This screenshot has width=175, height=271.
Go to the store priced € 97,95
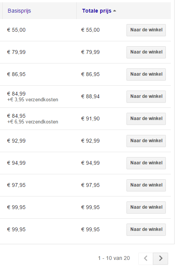(x=146, y=185)
